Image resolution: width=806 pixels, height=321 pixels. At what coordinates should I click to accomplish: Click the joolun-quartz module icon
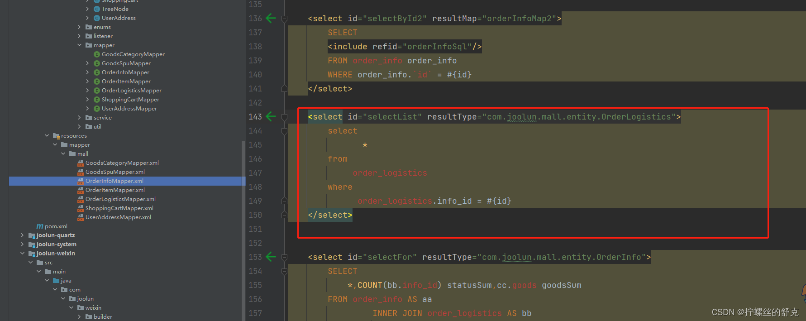pyautogui.click(x=32, y=235)
